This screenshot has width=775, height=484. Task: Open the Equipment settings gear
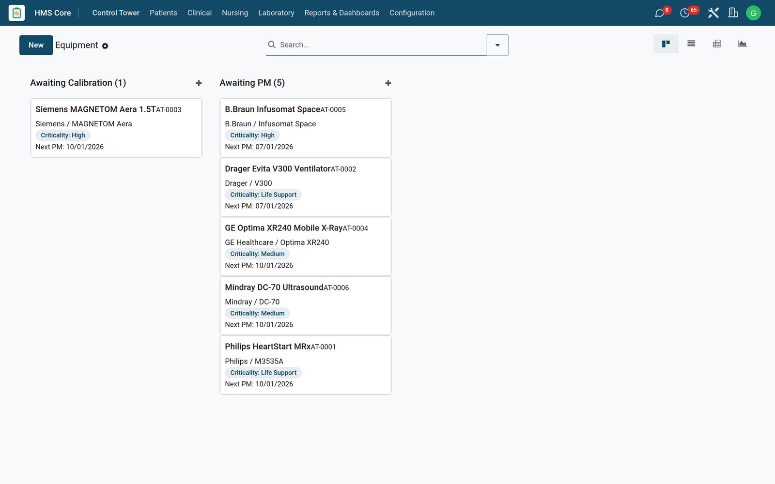tap(105, 46)
